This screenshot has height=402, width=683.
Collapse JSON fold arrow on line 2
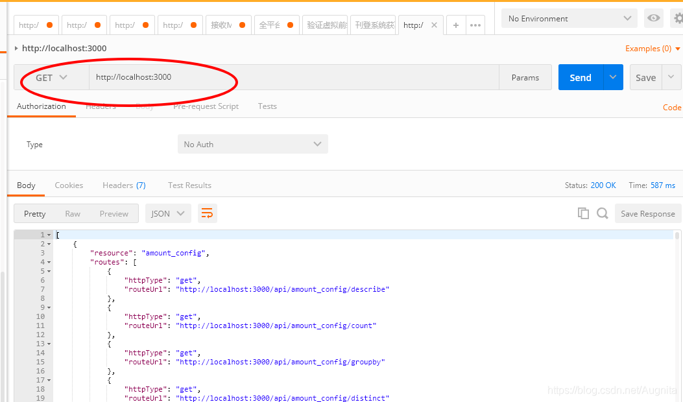pyautogui.click(x=49, y=244)
